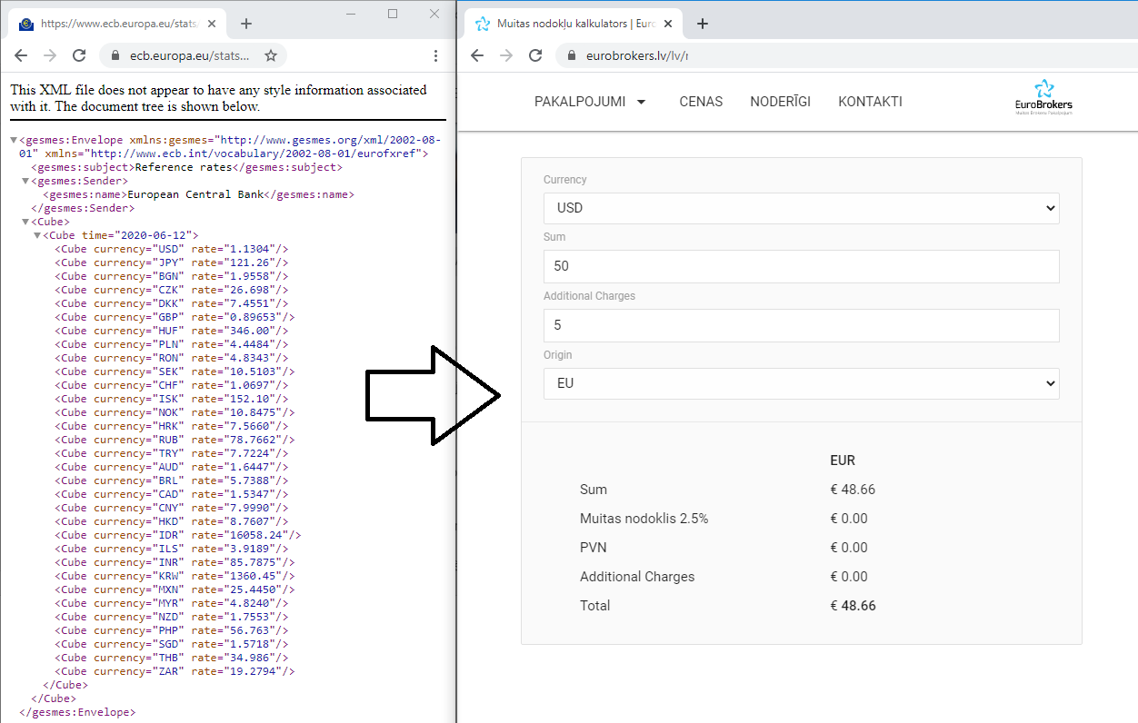This screenshot has height=723, width=1138.
Task: Refresh the ECB XML page
Action: click(x=79, y=55)
